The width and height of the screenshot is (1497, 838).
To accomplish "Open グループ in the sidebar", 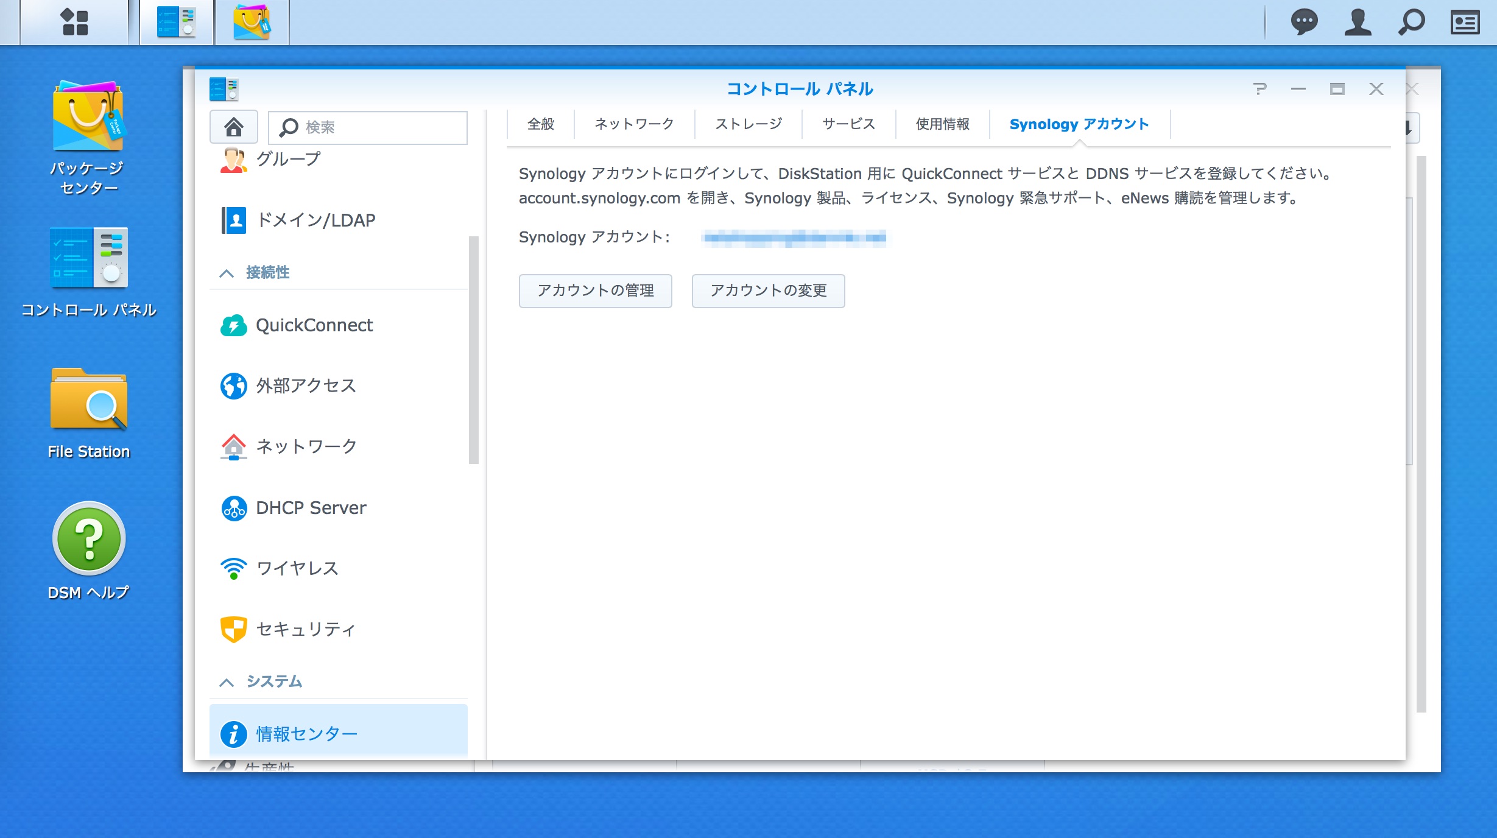I will point(339,160).
